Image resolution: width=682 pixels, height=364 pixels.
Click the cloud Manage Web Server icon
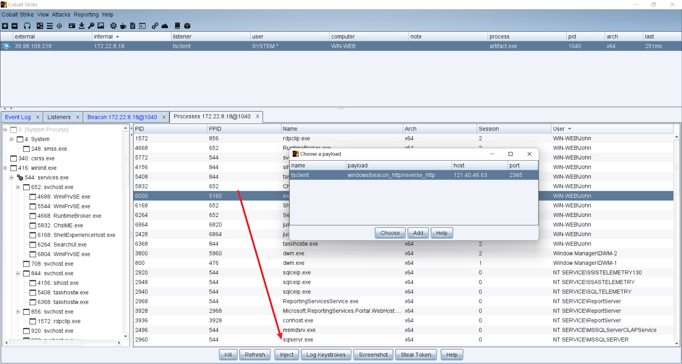(165, 26)
